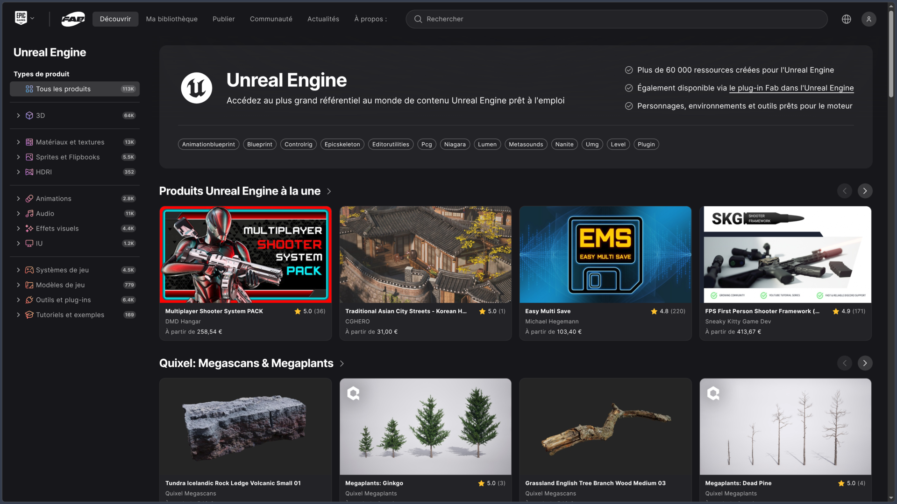Select the 3D cube category icon

(29, 115)
